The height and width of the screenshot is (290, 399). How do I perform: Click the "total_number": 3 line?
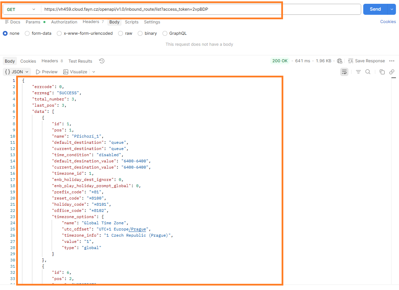[x=54, y=99]
